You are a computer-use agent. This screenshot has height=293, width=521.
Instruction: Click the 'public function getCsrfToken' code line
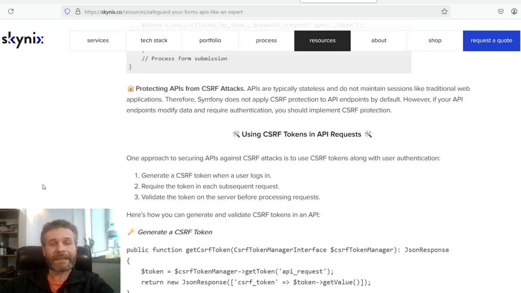(288, 250)
